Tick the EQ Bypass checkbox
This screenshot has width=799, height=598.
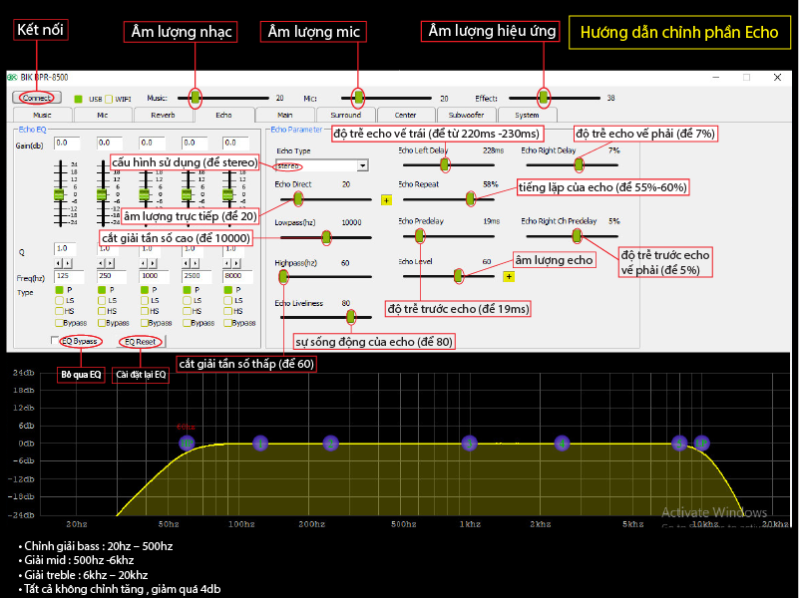[55, 341]
